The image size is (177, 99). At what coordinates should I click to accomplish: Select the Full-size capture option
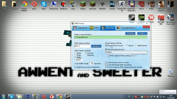tap(85, 53)
